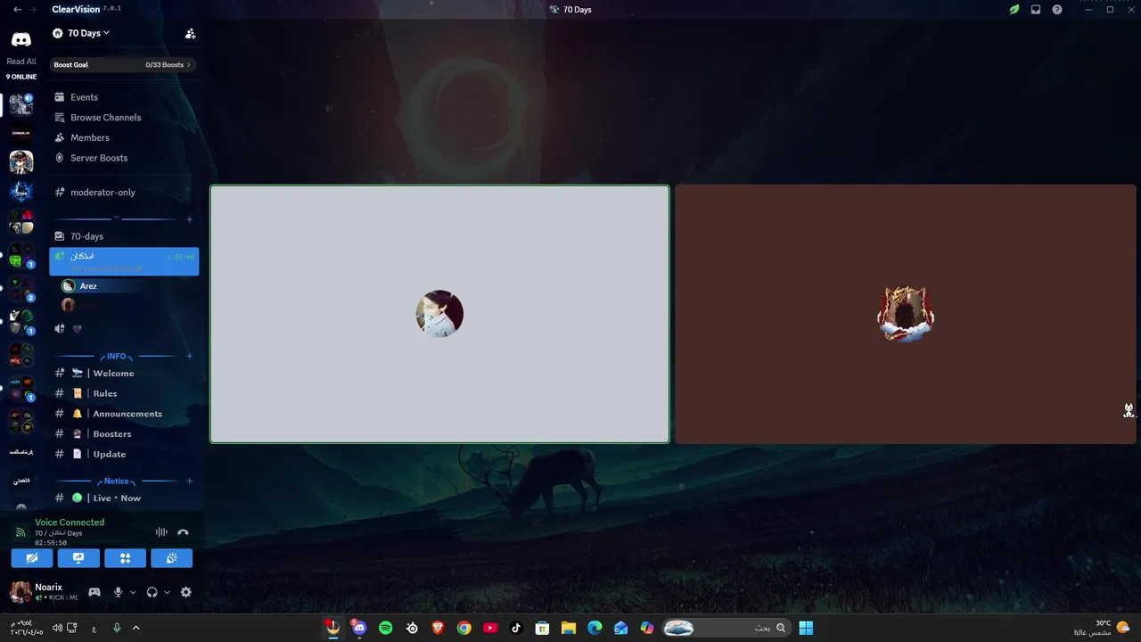This screenshot has height=642, width=1141.
Task: Add channel to Notice category plus
Action: [x=189, y=481]
